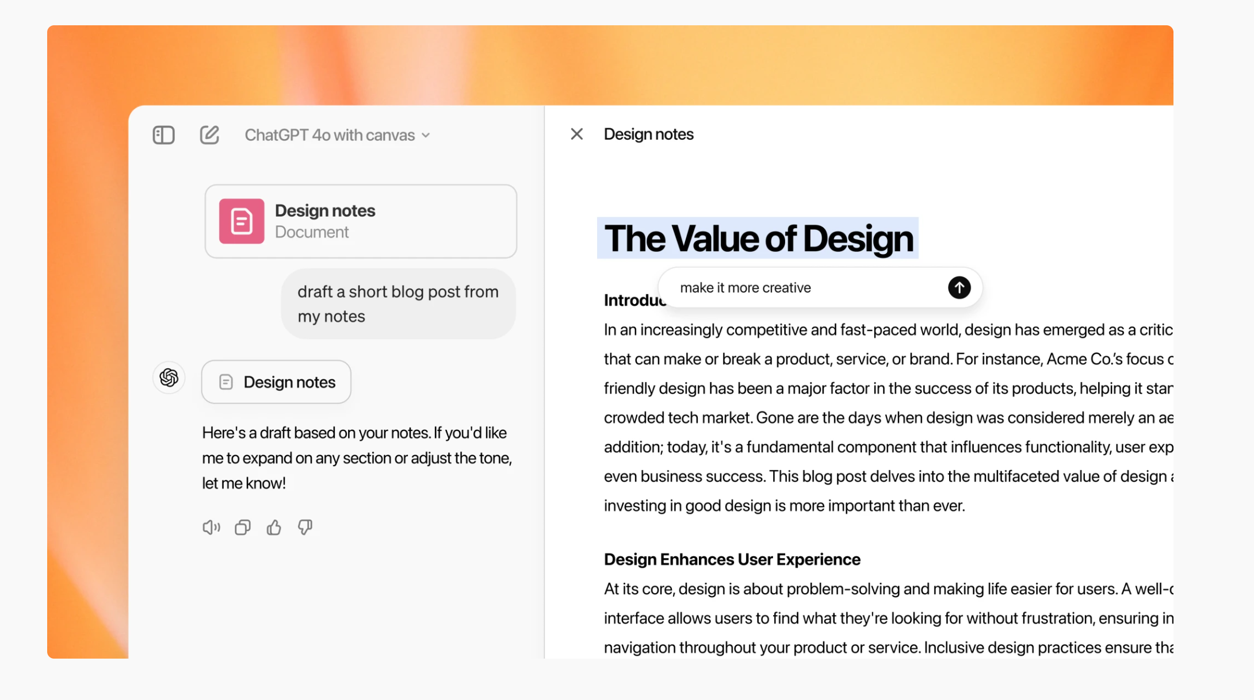Open the ChatGPT 4o with canvas model dropdown
The height and width of the screenshot is (700, 1254).
pyautogui.click(x=337, y=135)
